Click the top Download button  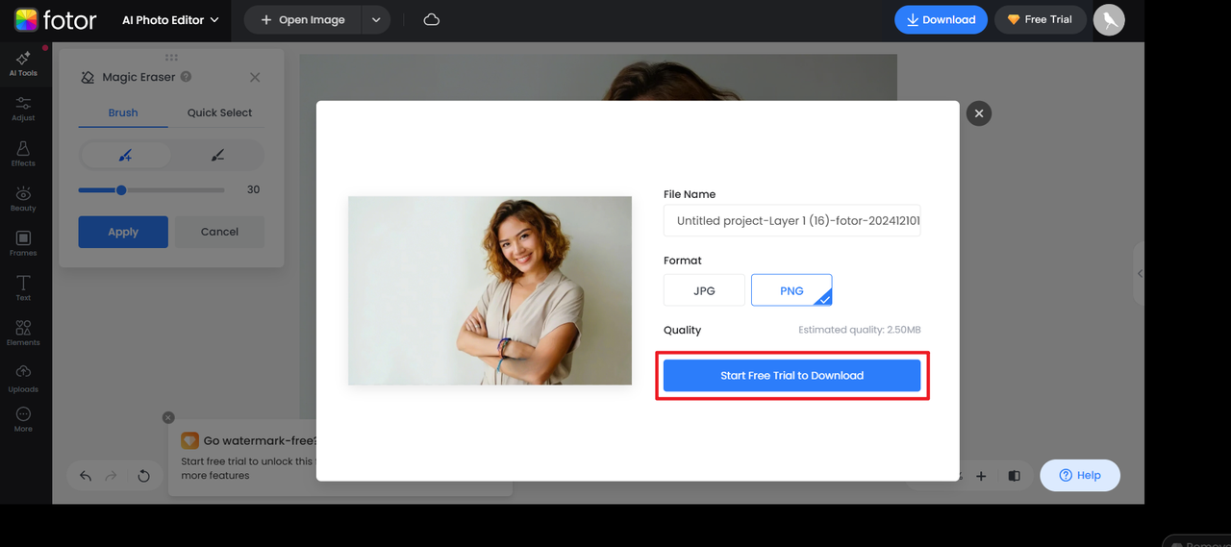click(941, 19)
